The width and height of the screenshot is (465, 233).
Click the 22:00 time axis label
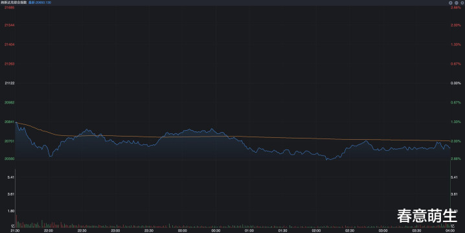click(x=49, y=230)
